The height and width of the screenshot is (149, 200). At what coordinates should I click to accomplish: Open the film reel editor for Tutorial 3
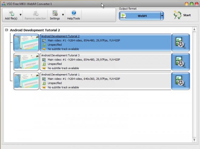pyautogui.click(x=181, y=62)
